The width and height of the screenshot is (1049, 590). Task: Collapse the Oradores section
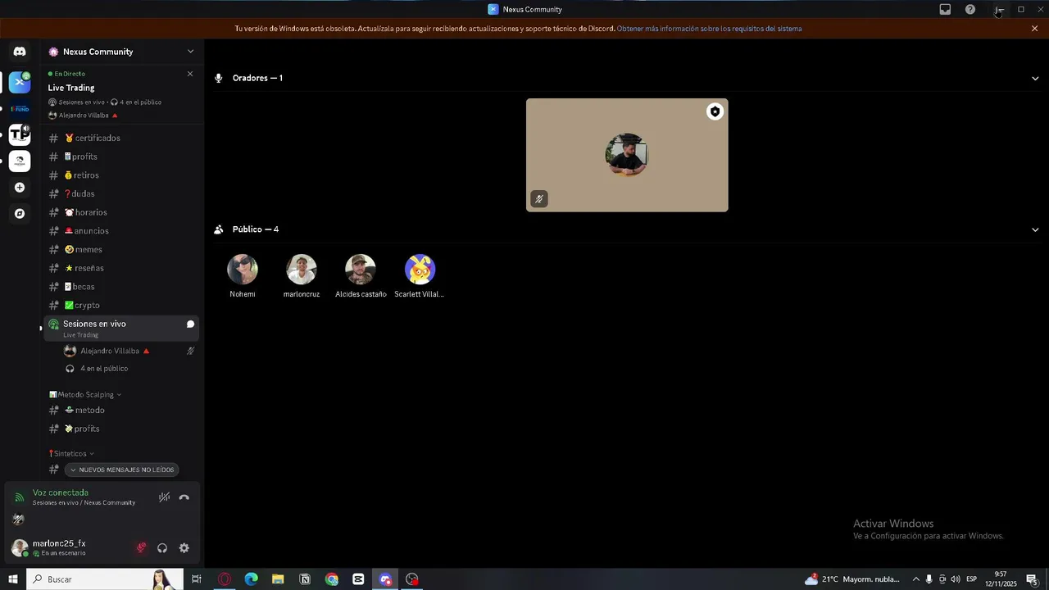(1035, 79)
